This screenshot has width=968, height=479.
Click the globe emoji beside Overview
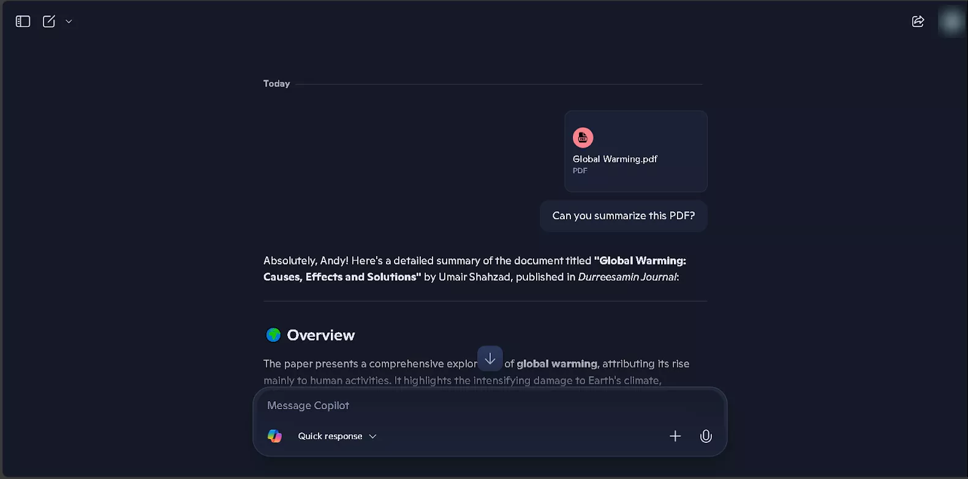pyautogui.click(x=273, y=335)
